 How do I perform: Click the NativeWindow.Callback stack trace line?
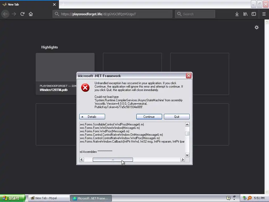point(132,142)
